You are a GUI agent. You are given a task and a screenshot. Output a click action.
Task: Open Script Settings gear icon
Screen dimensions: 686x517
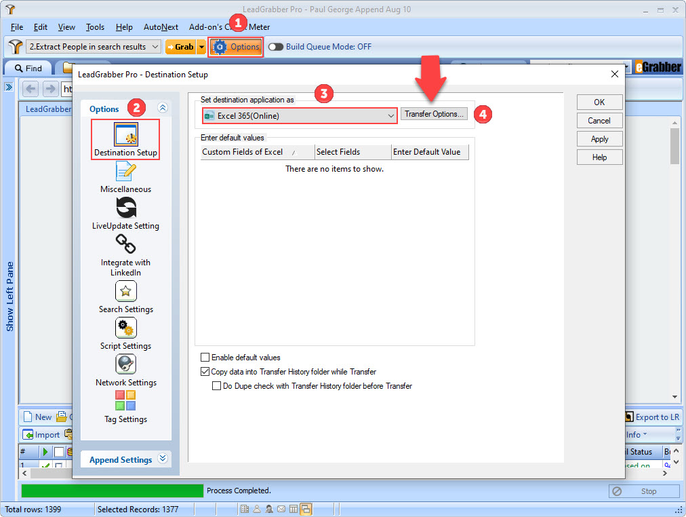125,328
